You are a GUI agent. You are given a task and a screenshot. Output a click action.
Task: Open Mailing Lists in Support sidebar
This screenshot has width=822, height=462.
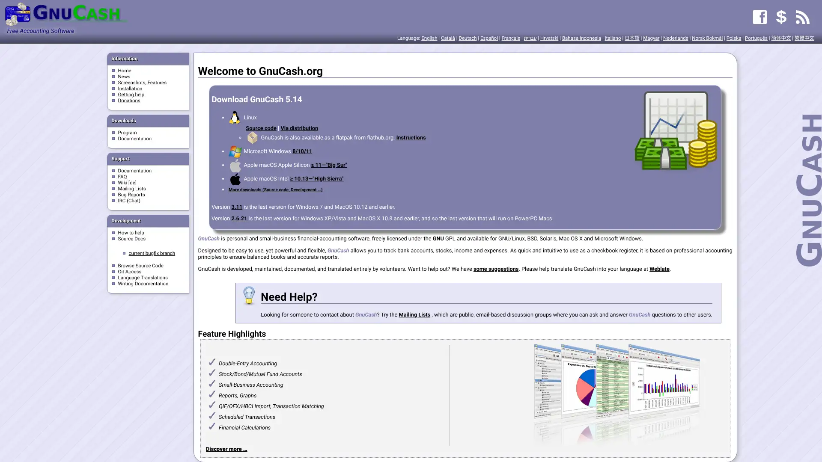tap(131, 189)
